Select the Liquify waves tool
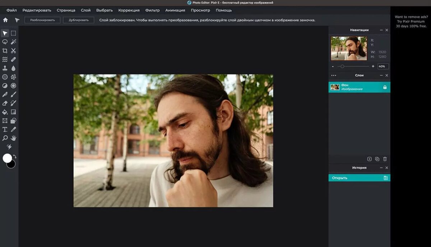This screenshot has height=247, width=431. [x=5, y=60]
